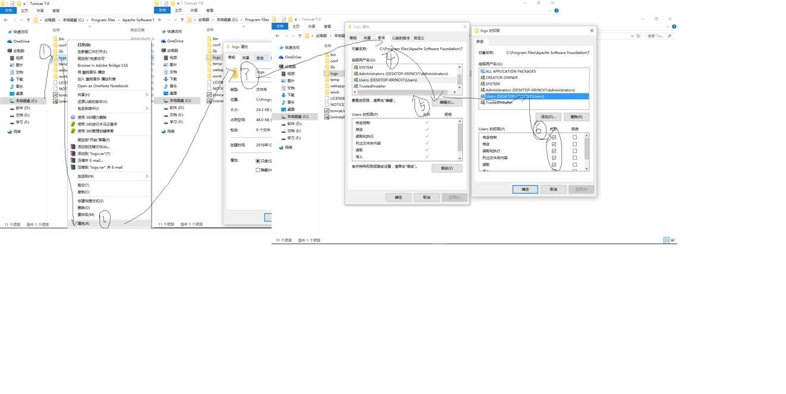Screen dimensions: 786x394
Task: Select bin folder in middle Explorer window
Action: [x=214, y=38]
